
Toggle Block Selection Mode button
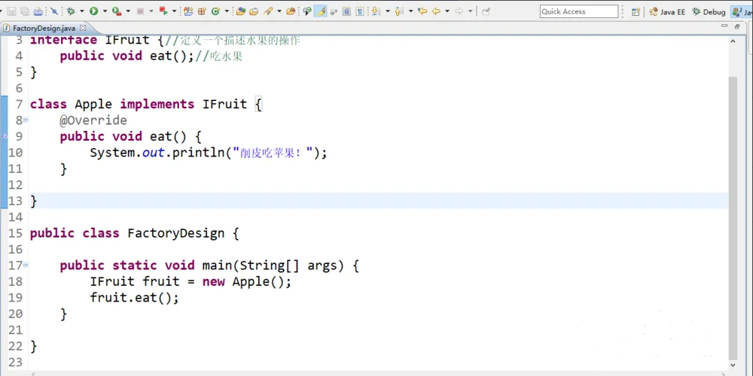click(346, 11)
